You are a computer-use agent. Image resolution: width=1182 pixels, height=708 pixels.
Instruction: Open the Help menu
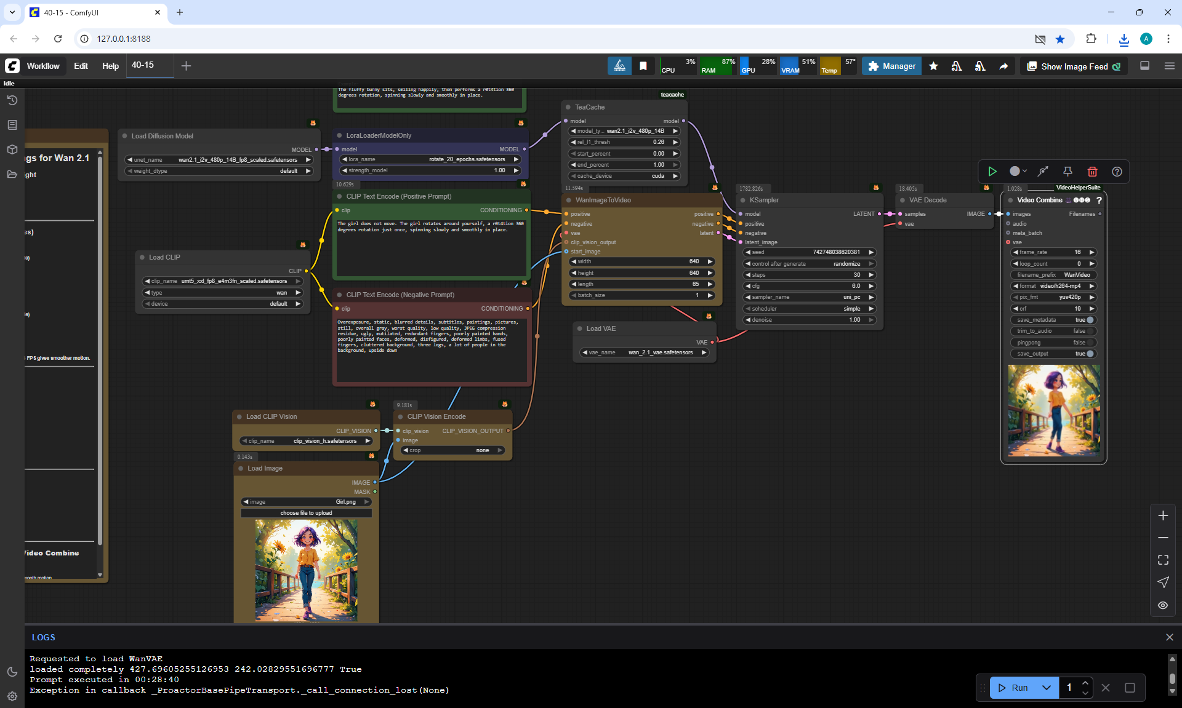click(x=110, y=66)
